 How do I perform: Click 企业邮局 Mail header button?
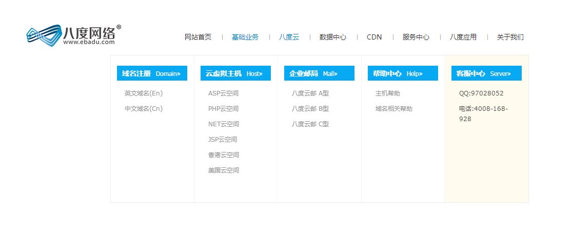point(319,73)
